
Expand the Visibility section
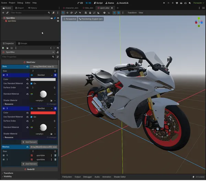click(x=8, y=177)
